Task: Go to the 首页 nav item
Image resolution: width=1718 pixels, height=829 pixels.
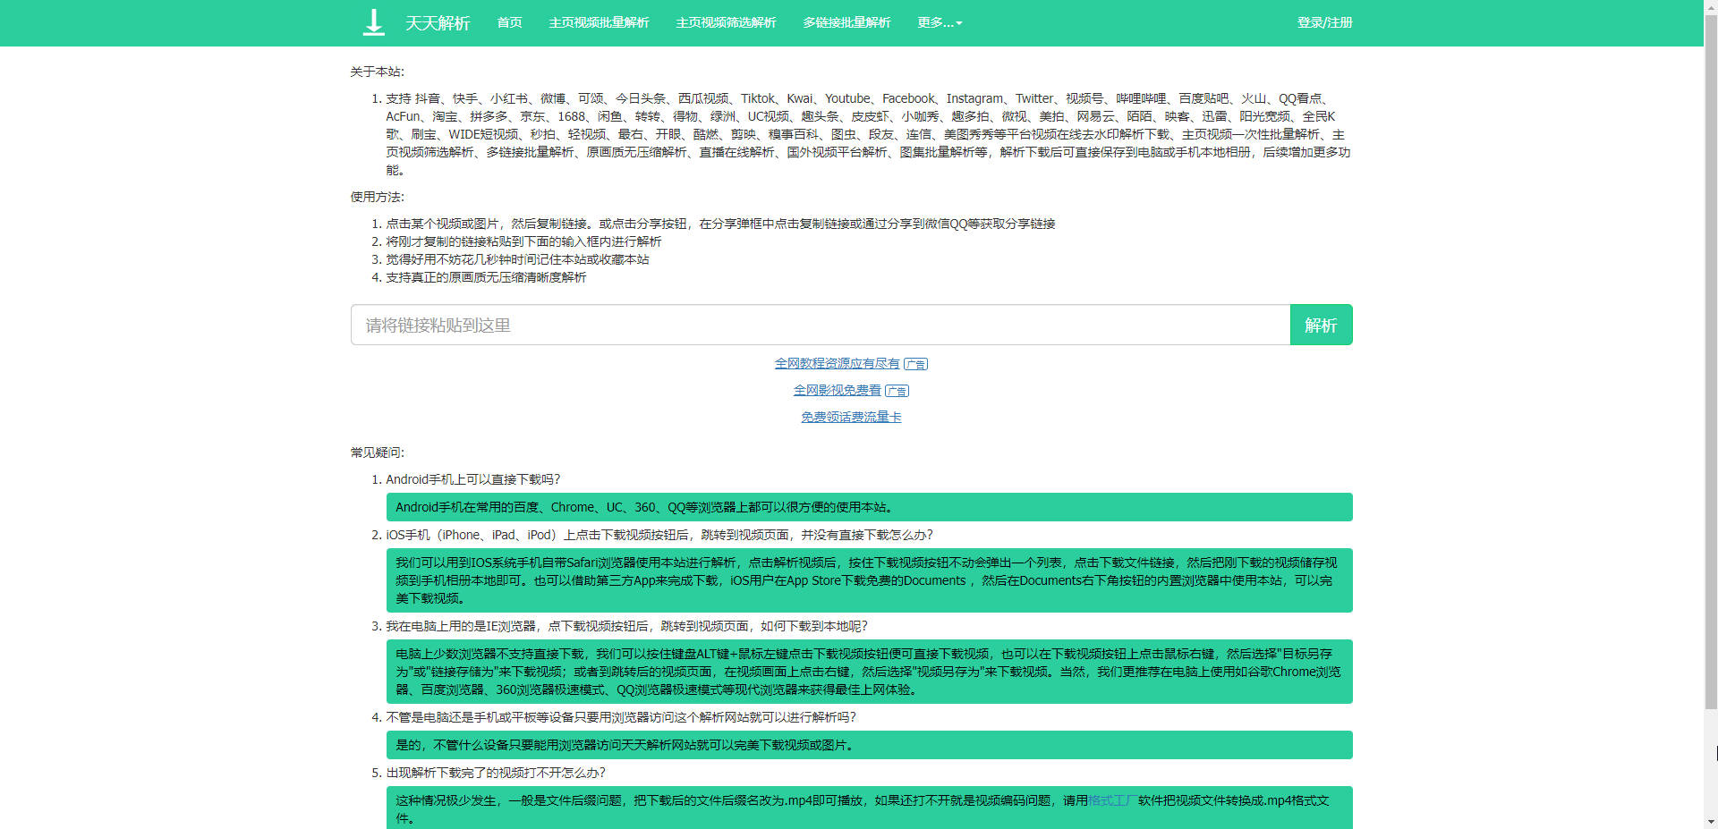Action: [x=509, y=22]
